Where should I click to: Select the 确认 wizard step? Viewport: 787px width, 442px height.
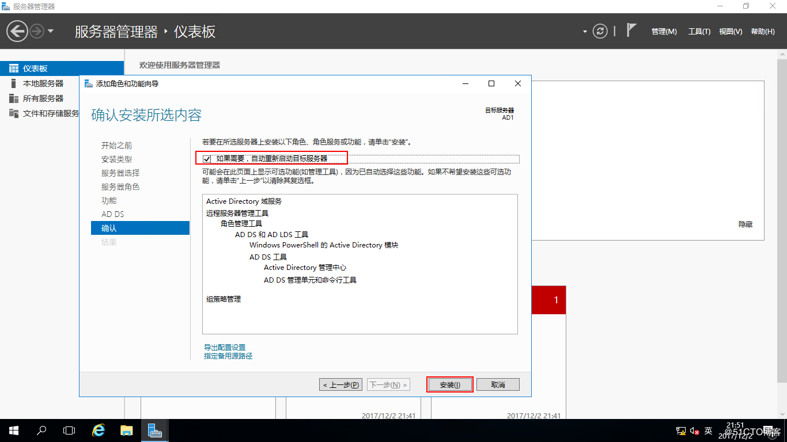coord(140,228)
